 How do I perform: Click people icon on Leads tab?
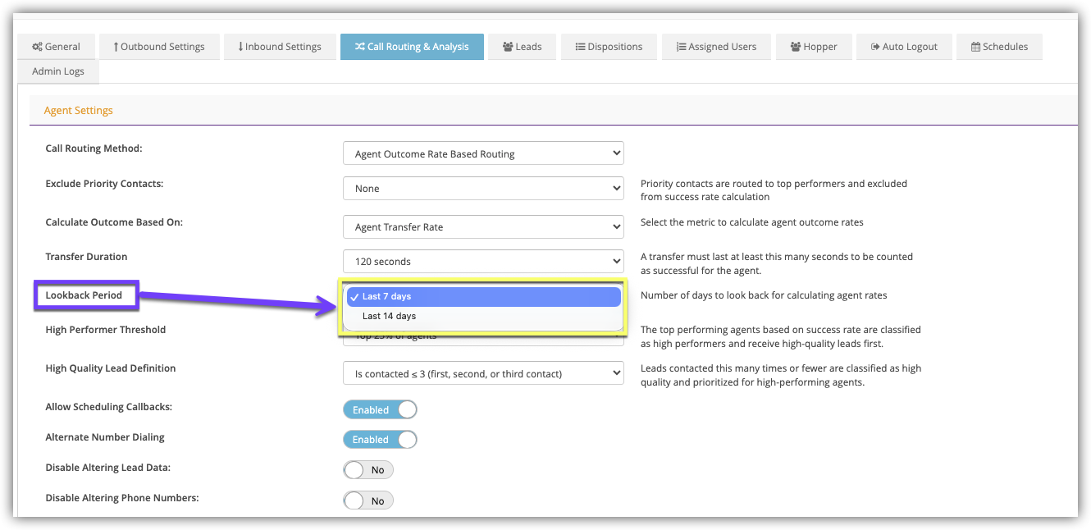[508, 47]
